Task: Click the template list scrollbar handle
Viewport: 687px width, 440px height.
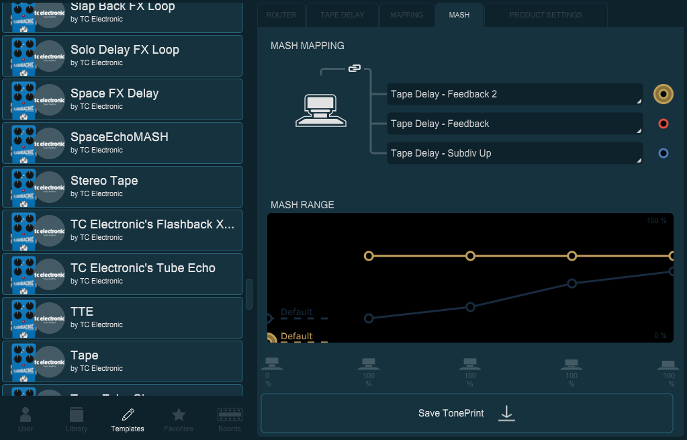Action: 249,294
